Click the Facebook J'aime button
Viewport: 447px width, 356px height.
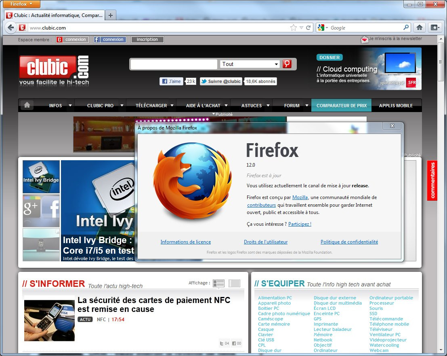click(x=171, y=81)
